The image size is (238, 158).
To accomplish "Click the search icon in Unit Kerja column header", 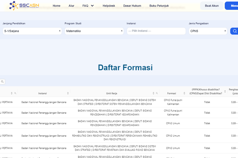I will click(x=157, y=93).
